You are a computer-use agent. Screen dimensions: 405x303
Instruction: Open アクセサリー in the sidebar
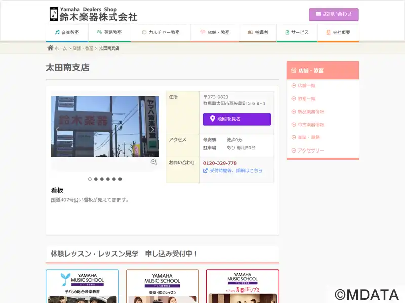(x=311, y=150)
